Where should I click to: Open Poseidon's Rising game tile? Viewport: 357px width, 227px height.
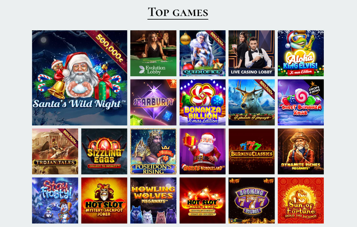[153, 151]
